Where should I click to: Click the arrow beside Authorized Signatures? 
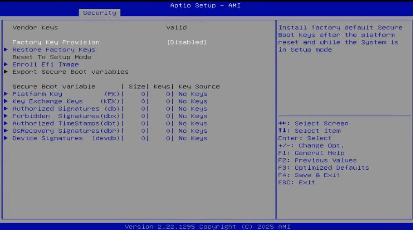click(6, 109)
